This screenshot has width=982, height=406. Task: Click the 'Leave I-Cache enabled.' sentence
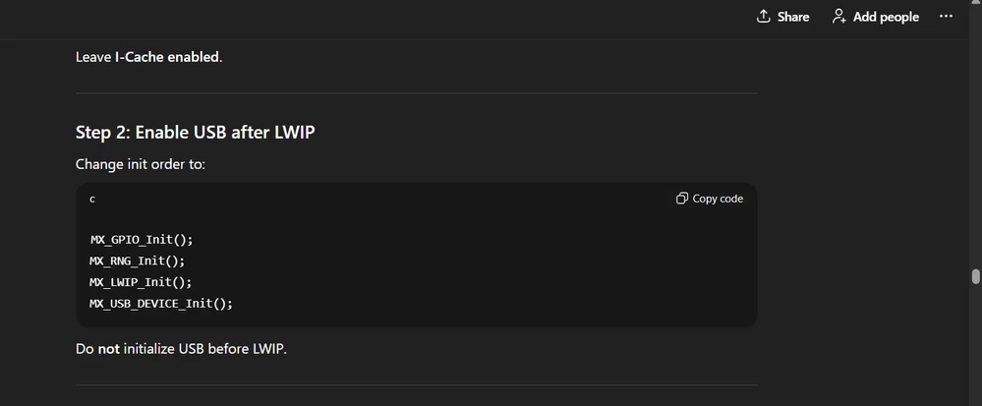point(149,57)
